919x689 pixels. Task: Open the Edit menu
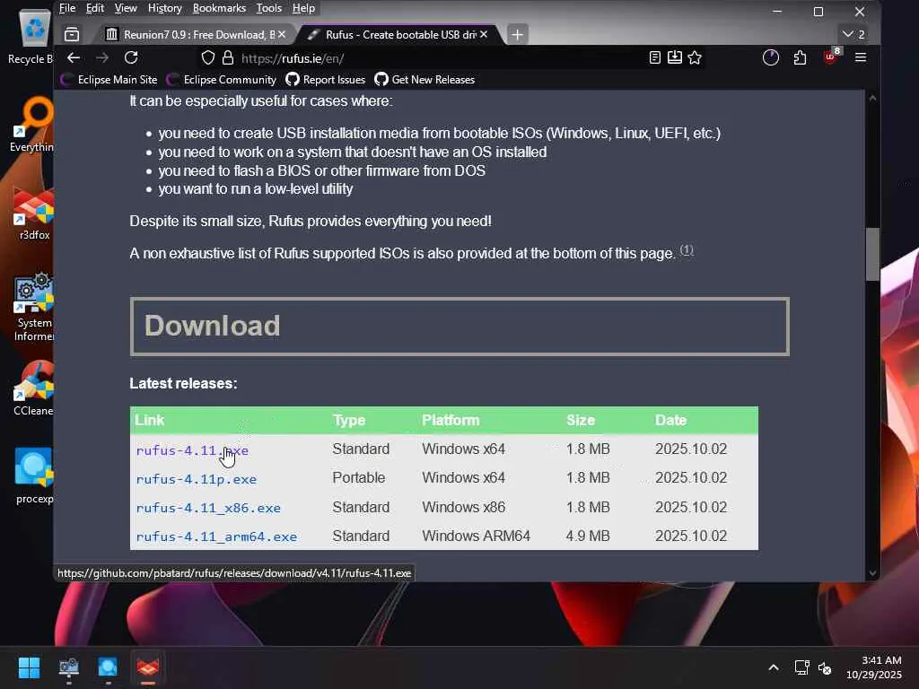tap(95, 8)
